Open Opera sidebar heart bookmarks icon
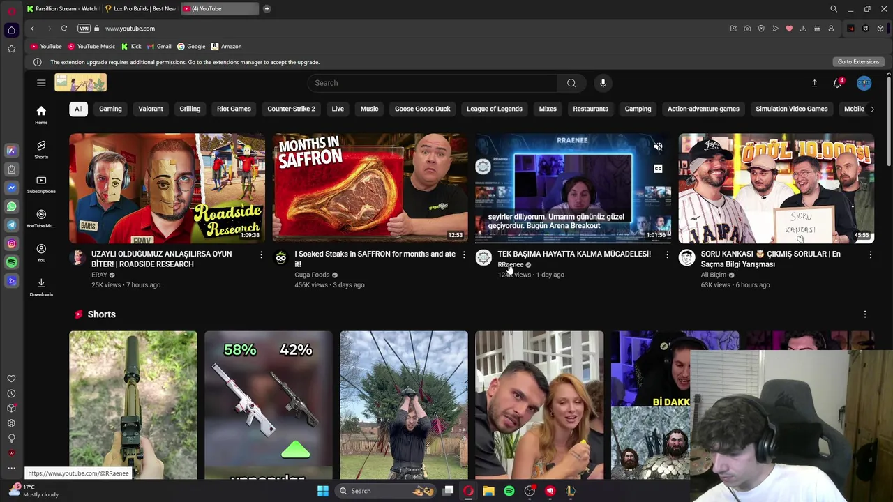Viewport: 893px width, 502px height. 11,379
